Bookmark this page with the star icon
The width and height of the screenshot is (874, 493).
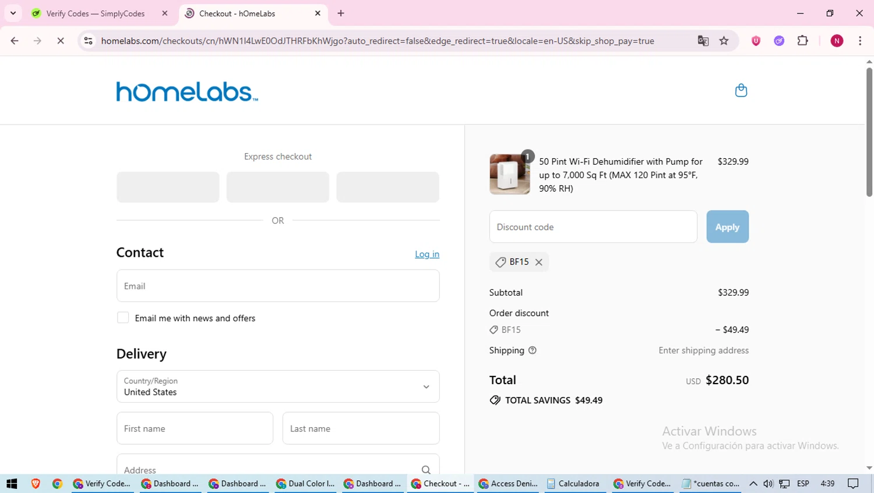click(x=724, y=41)
